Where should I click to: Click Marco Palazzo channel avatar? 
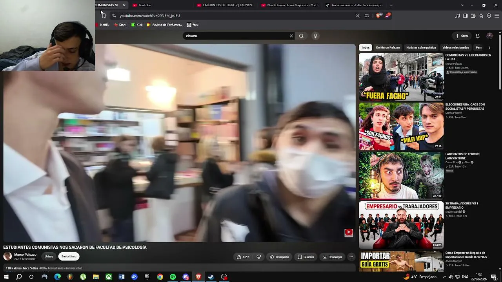coord(7,257)
